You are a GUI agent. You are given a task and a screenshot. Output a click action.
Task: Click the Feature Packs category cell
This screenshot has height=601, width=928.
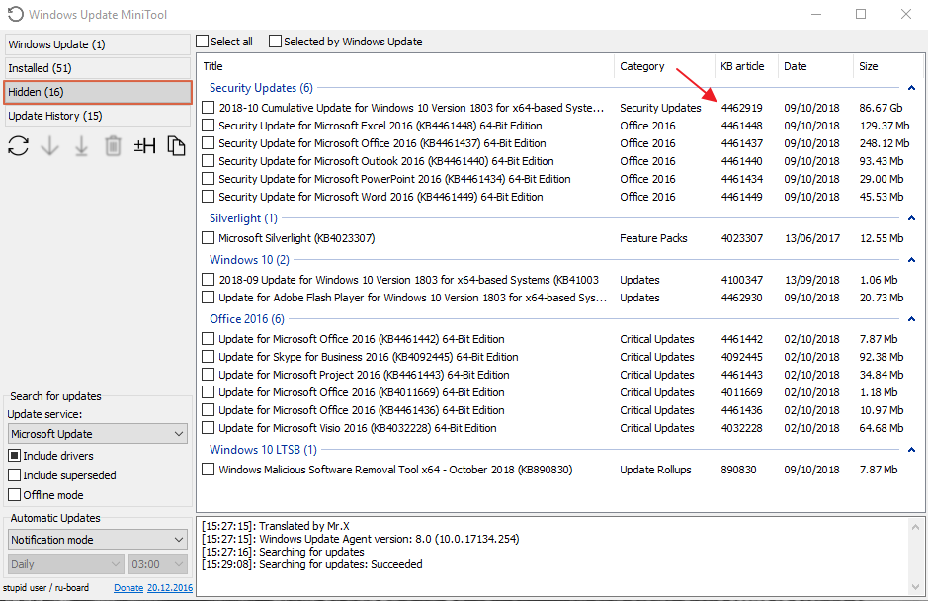(x=653, y=238)
